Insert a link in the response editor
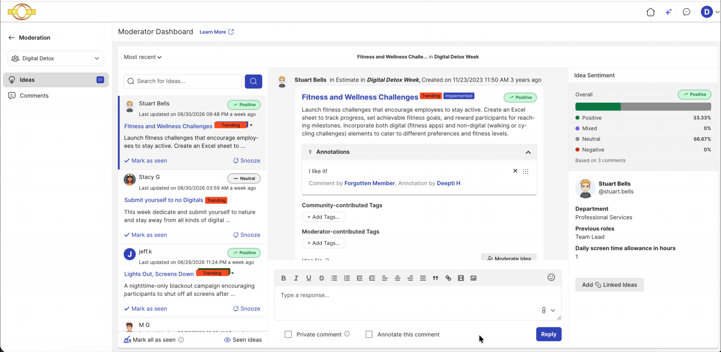Image resolution: width=721 pixels, height=352 pixels. (x=448, y=278)
